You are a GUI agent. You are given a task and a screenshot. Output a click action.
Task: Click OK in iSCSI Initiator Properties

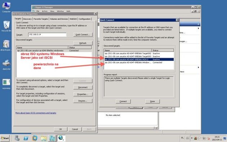[61, 129]
